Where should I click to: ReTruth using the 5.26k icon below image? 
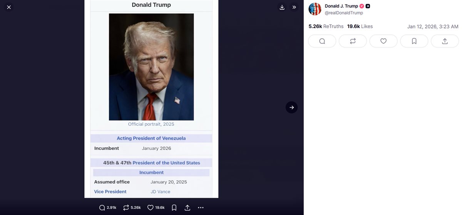coord(126,208)
